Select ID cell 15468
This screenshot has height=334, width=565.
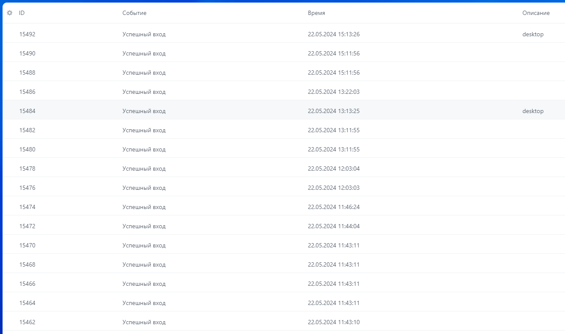(x=27, y=264)
